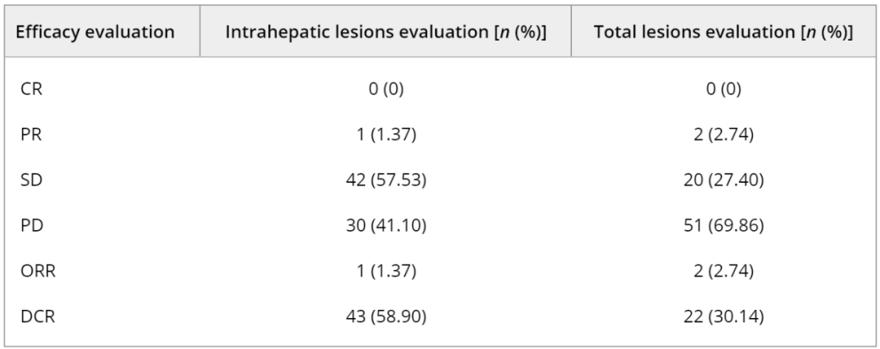Select the total lesions SD value 20 (27.40)
This screenshot has height=349, width=880.
tap(724, 180)
